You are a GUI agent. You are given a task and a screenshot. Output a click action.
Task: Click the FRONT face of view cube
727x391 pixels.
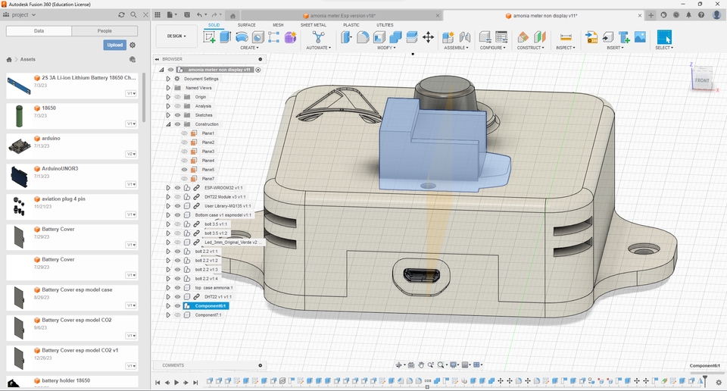point(701,80)
